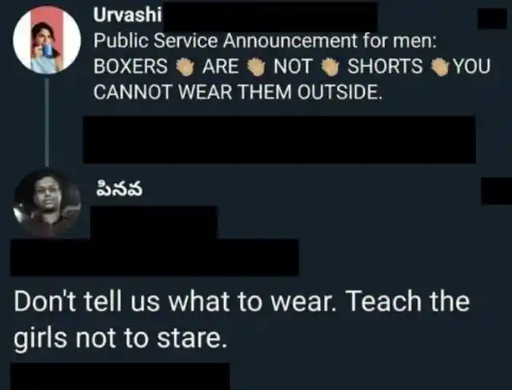This screenshot has width=512, height=390.
Task: Click wide redacted bar above the reply text
Action: (154, 257)
